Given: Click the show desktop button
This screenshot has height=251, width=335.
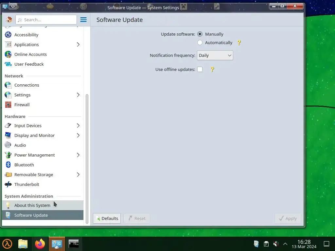Looking at the screenshot, I should click(326, 244).
